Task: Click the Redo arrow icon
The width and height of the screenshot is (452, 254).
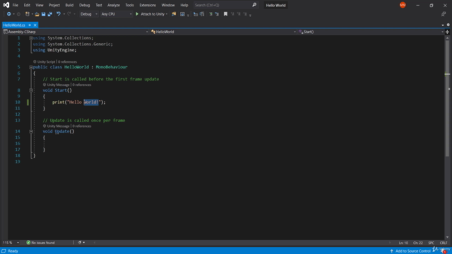Action: click(x=69, y=14)
